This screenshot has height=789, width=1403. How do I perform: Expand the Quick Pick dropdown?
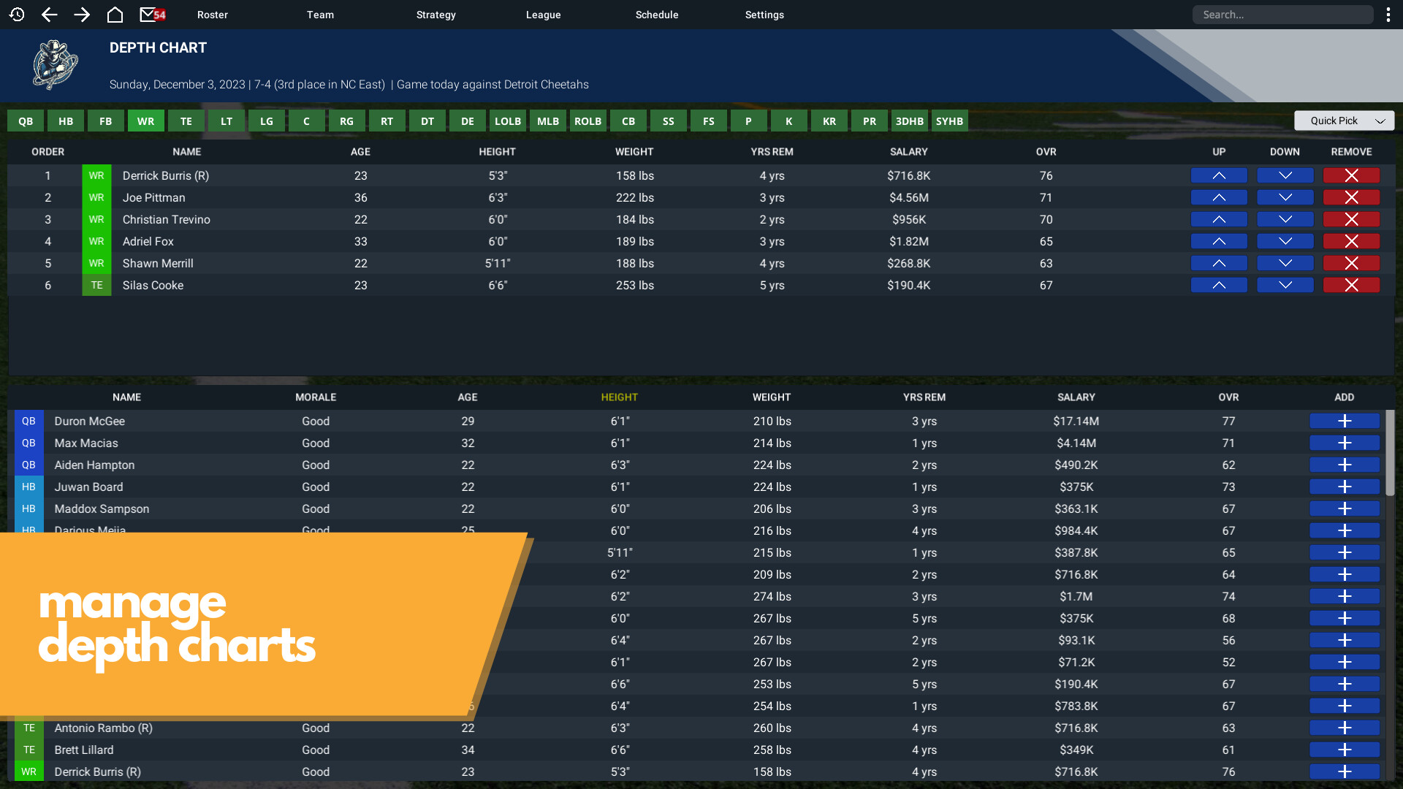[x=1344, y=121]
